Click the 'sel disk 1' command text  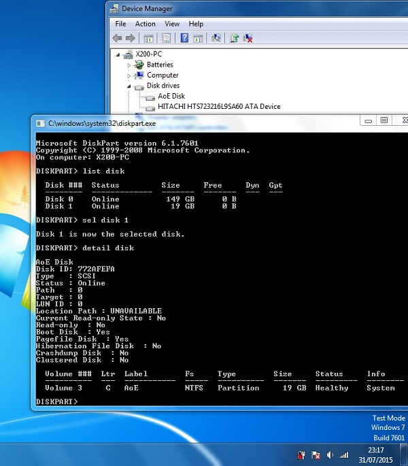[105, 220]
